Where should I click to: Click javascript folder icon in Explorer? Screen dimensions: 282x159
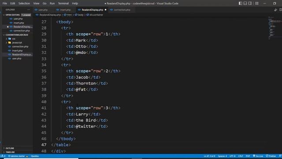(10, 43)
